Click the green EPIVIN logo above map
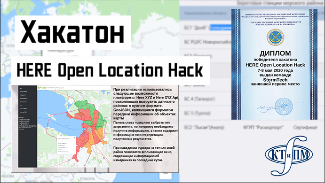The height and width of the screenshot is (183, 325). 41,88
